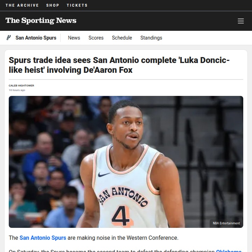Open the hamburger menu icon

pyautogui.click(x=240, y=21)
